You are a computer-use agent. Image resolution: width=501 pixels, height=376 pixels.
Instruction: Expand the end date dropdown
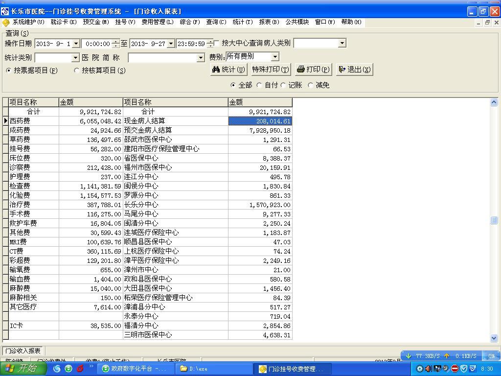pos(171,44)
